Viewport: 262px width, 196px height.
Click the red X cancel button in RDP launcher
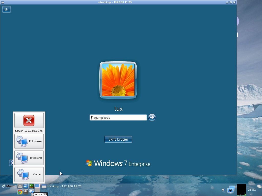pyautogui.click(x=29, y=120)
